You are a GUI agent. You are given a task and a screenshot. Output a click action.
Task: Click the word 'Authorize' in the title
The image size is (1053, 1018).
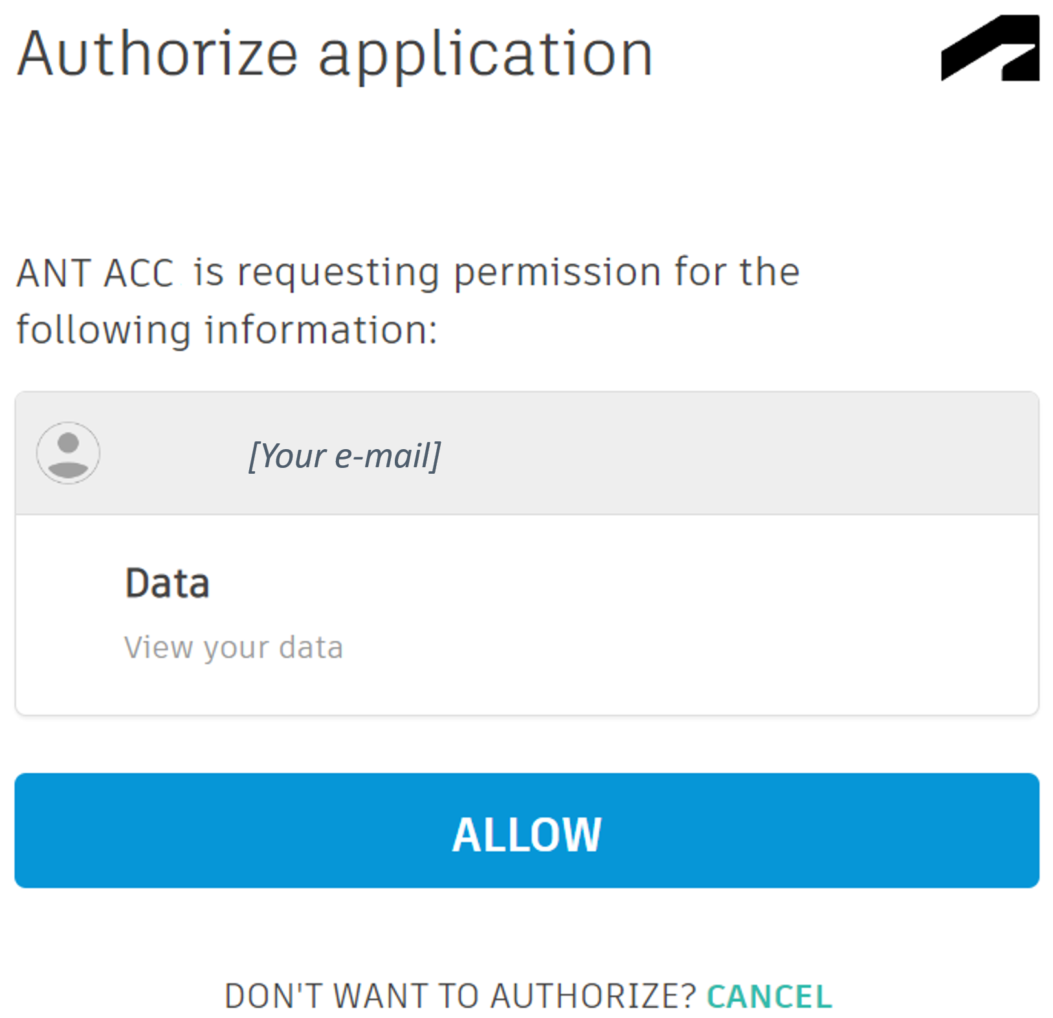157,54
